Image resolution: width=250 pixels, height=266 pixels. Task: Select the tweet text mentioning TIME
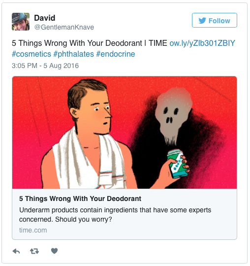[90, 43]
